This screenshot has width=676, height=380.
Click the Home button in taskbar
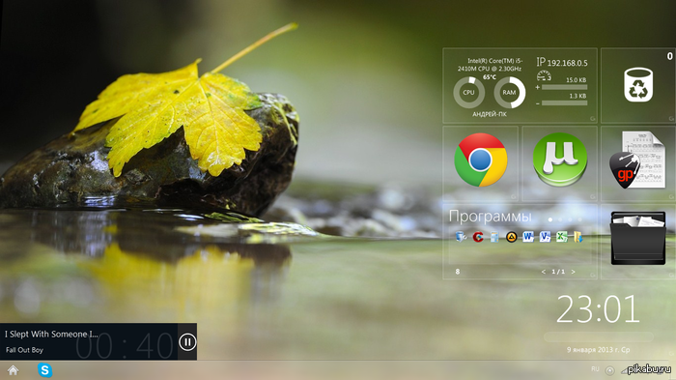(13, 370)
